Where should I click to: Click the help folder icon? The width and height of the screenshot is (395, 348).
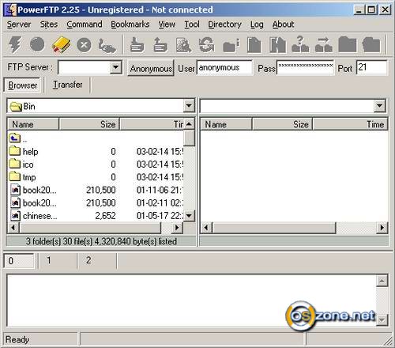14,151
